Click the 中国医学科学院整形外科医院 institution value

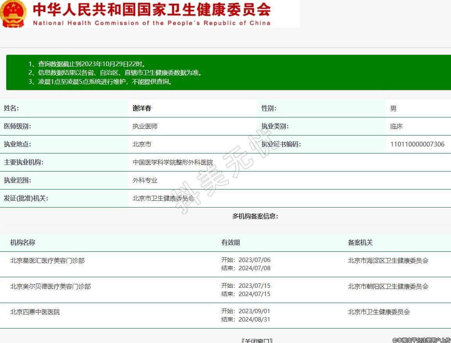(173, 162)
